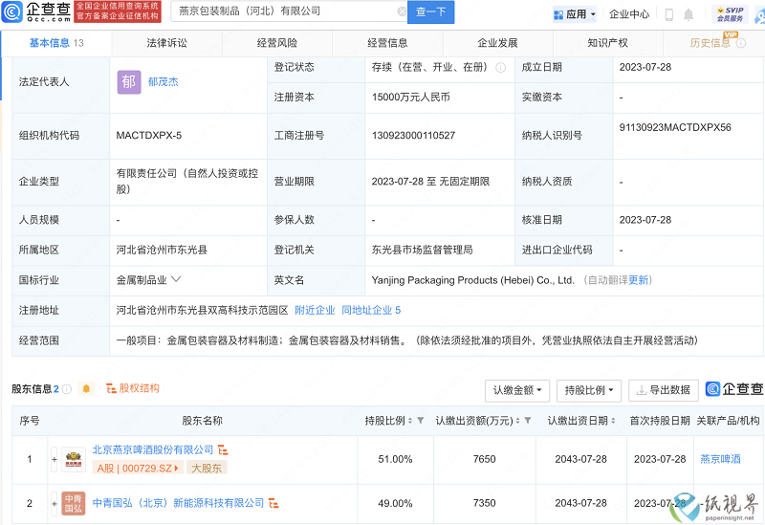Screen dimensions: 765x525
Task: Open the 认缴金额 dropdown
Action: pyautogui.click(x=517, y=390)
